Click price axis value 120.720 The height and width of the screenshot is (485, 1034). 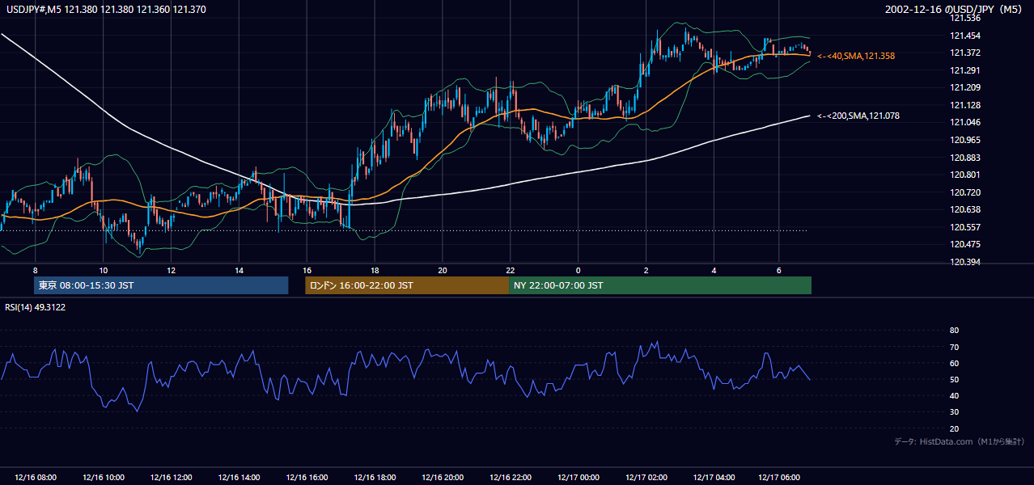964,192
